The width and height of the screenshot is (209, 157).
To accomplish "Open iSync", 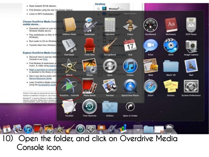I will [x=110, y=66].
